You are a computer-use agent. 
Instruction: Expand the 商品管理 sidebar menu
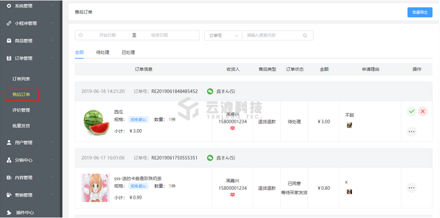point(31,41)
